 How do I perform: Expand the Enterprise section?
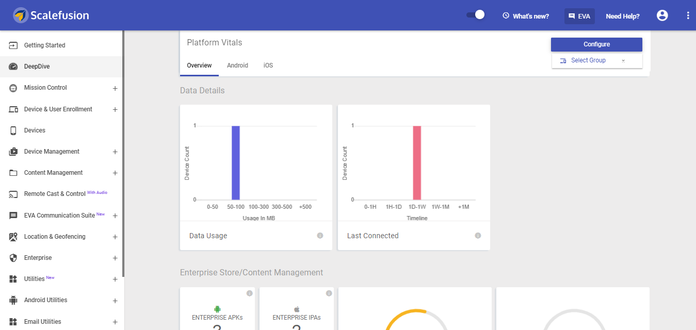pyautogui.click(x=115, y=258)
